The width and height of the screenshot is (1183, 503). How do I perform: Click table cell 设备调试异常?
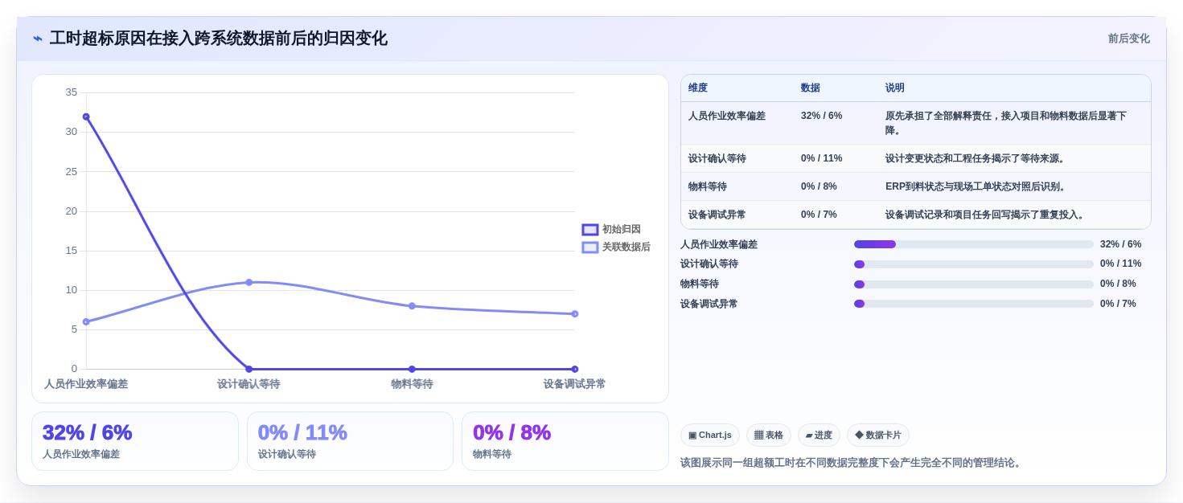[717, 215]
